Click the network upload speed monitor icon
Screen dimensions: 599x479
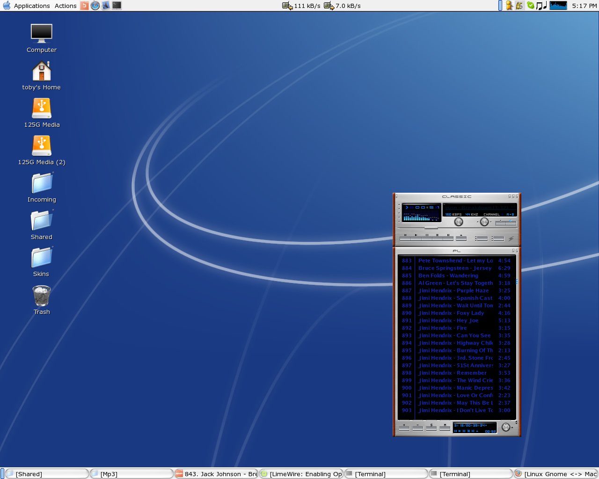tap(329, 6)
